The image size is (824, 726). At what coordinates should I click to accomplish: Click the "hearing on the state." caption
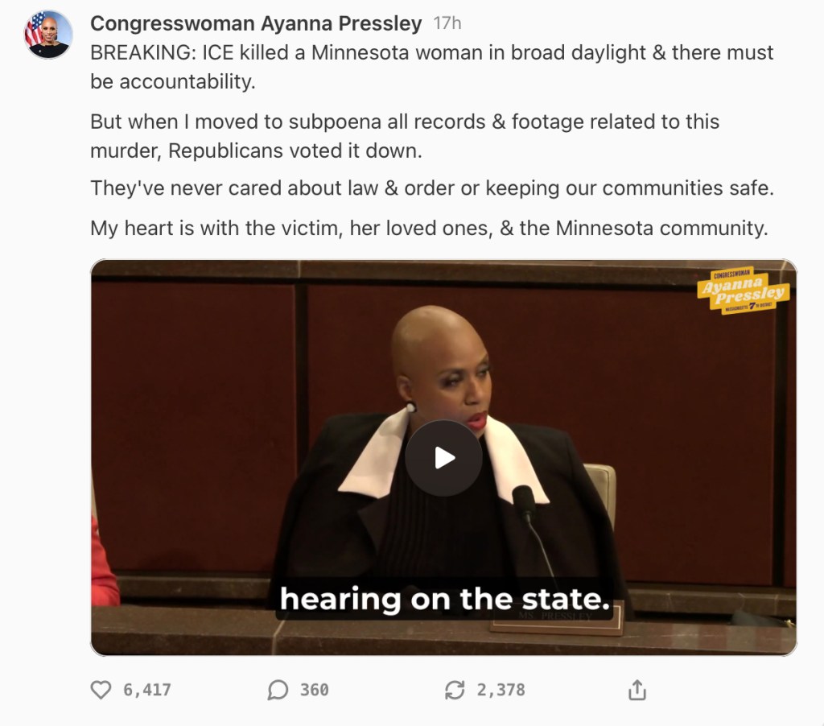tap(444, 599)
